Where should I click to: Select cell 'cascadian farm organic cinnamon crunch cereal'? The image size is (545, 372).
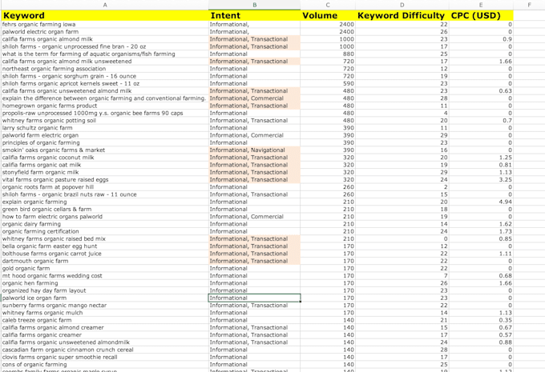click(105, 350)
